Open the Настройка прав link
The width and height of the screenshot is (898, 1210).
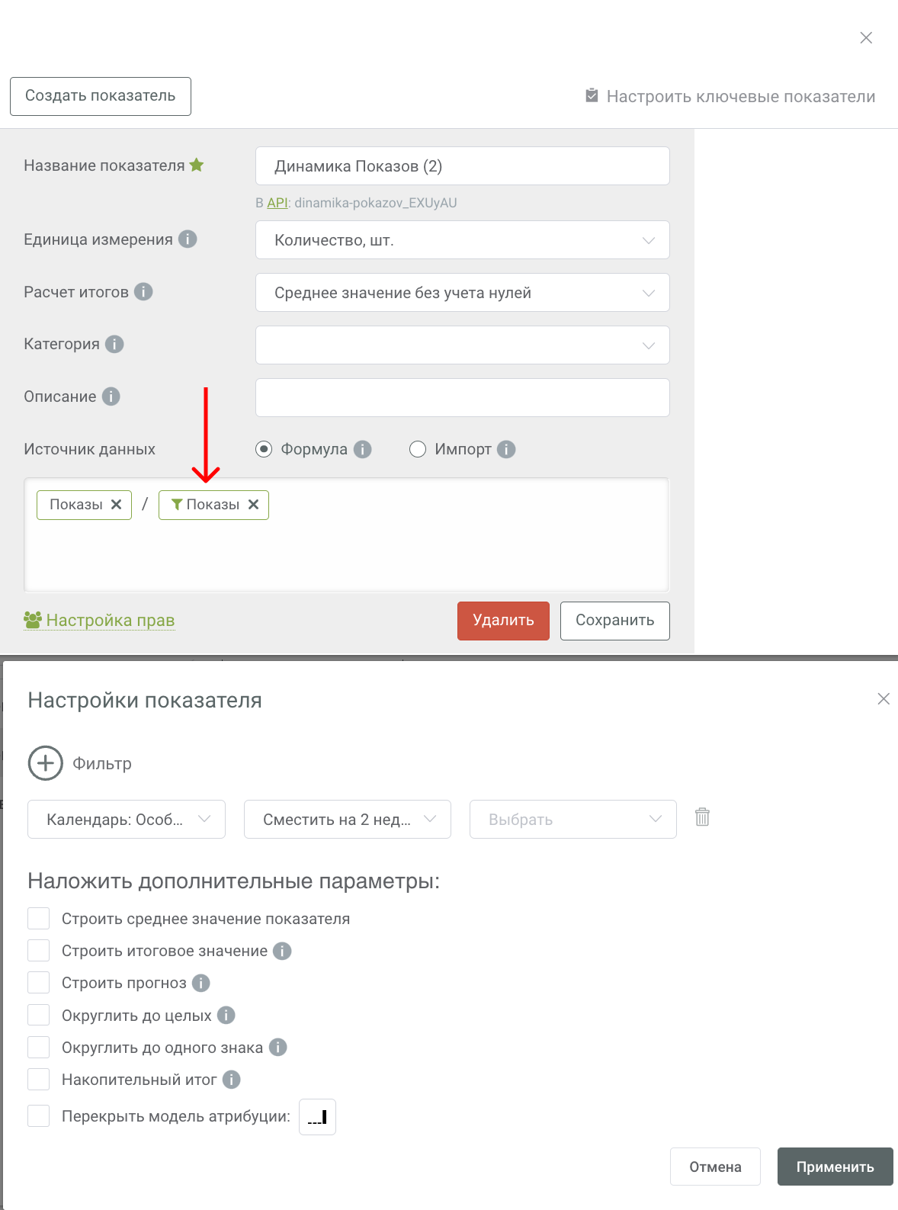110,621
